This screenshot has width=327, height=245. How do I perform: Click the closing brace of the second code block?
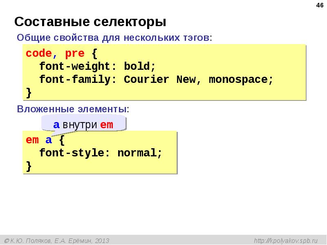coord(29,166)
